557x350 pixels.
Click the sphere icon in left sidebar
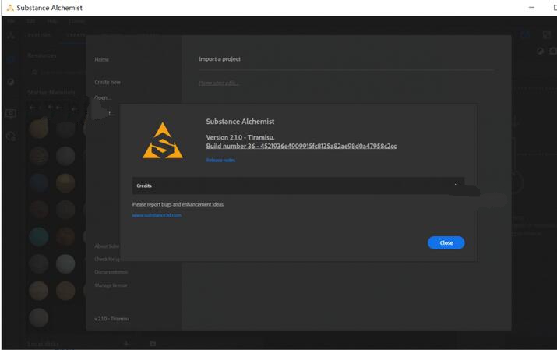point(11,82)
